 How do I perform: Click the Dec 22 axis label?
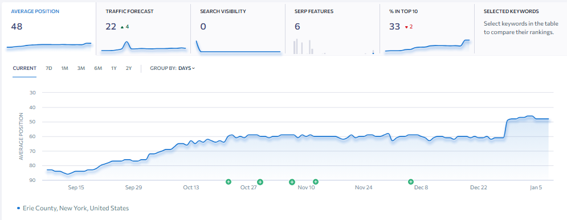479,188
